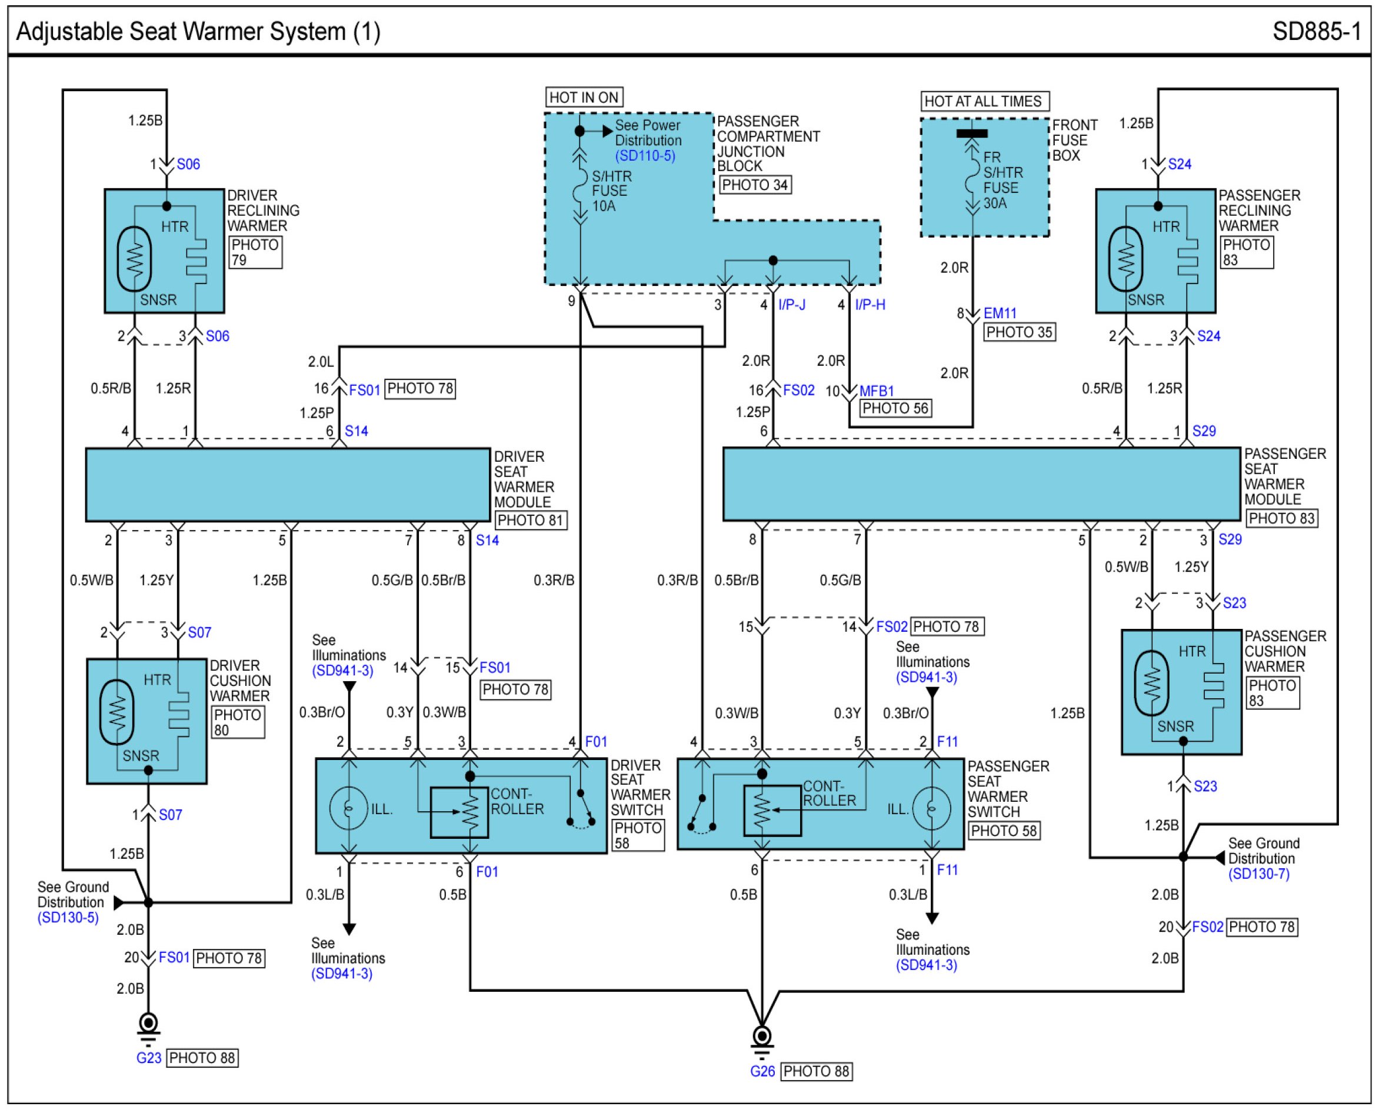Click the driver reclining warmer SNSR symbol
The height and width of the screenshot is (1113, 1379).
(134, 258)
